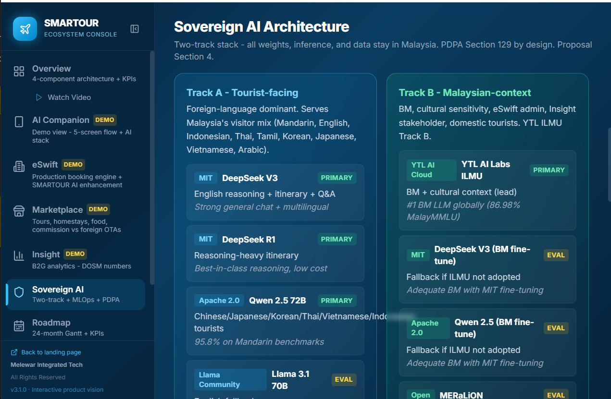Select DeepSeek V3 (BM fine-tune) model name
Viewport: 611px width, 399px height.
click(482, 255)
